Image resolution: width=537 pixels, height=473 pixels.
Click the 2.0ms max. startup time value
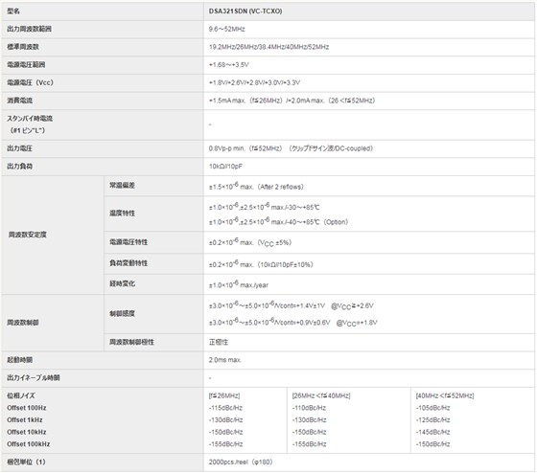pyautogui.click(x=225, y=360)
